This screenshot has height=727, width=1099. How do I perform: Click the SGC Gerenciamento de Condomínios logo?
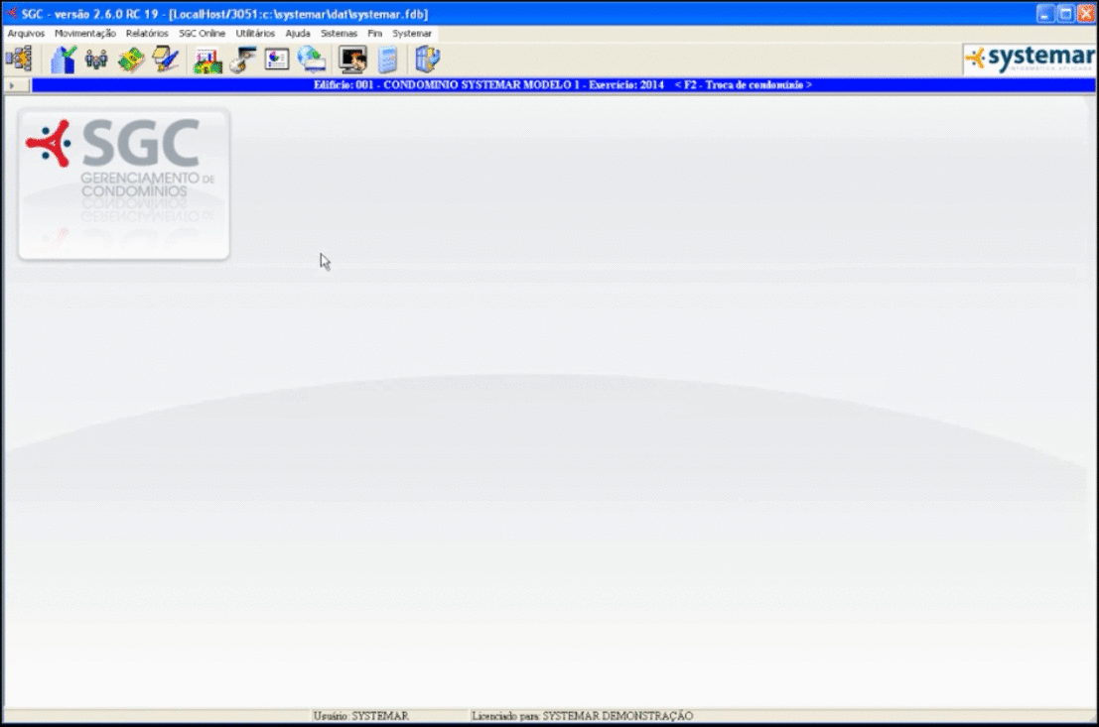click(x=124, y=183)
